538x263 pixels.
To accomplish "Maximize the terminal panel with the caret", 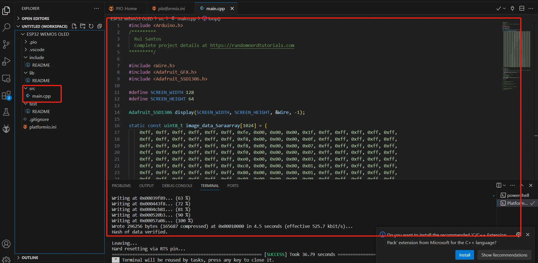I will coord(522,185).
